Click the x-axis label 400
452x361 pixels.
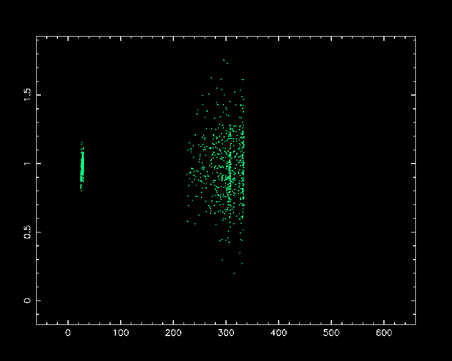[279, 333]
